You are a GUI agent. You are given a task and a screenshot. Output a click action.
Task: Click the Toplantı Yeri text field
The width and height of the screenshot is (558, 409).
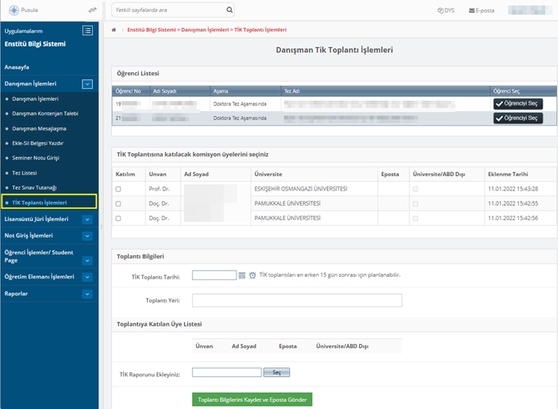coord(297,300)
